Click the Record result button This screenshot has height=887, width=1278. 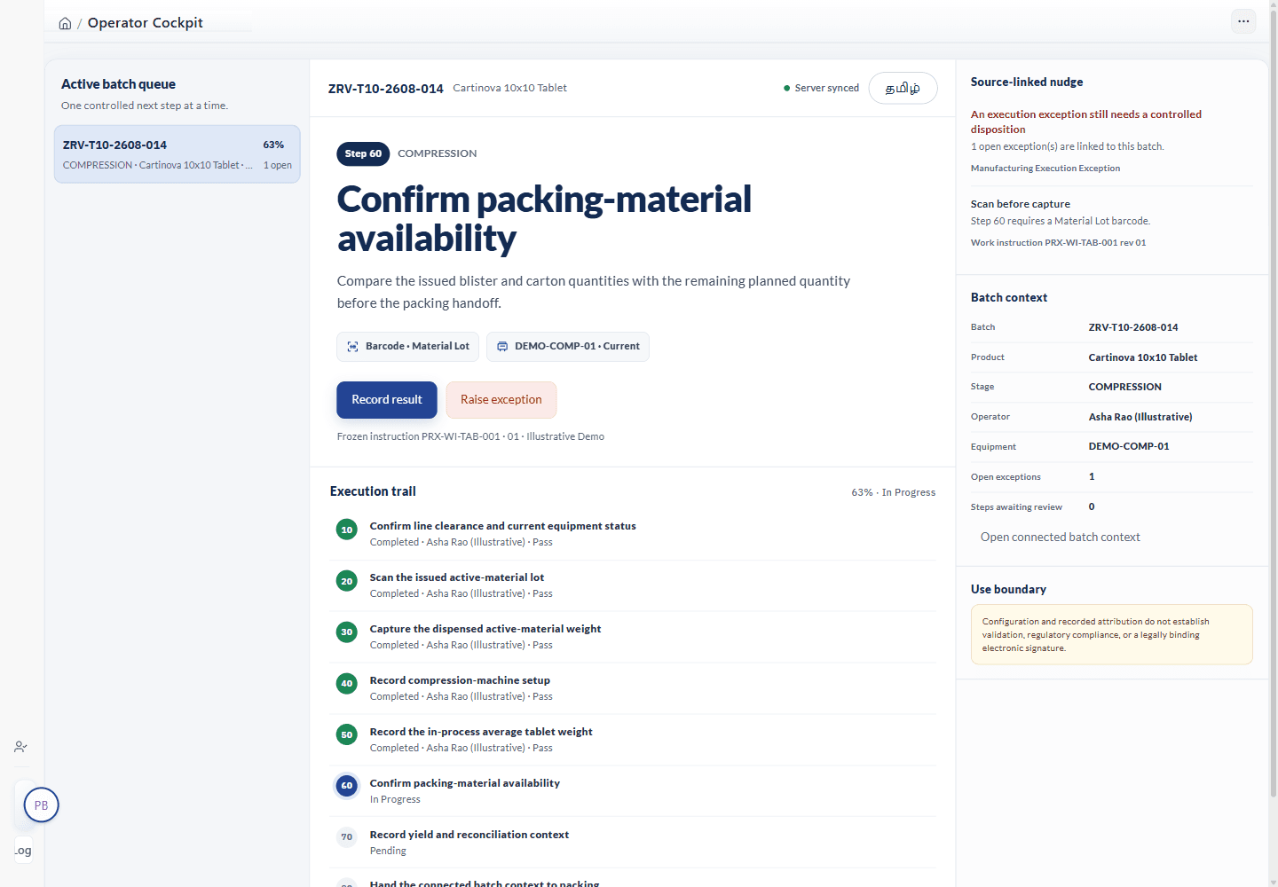coord(387,400)
